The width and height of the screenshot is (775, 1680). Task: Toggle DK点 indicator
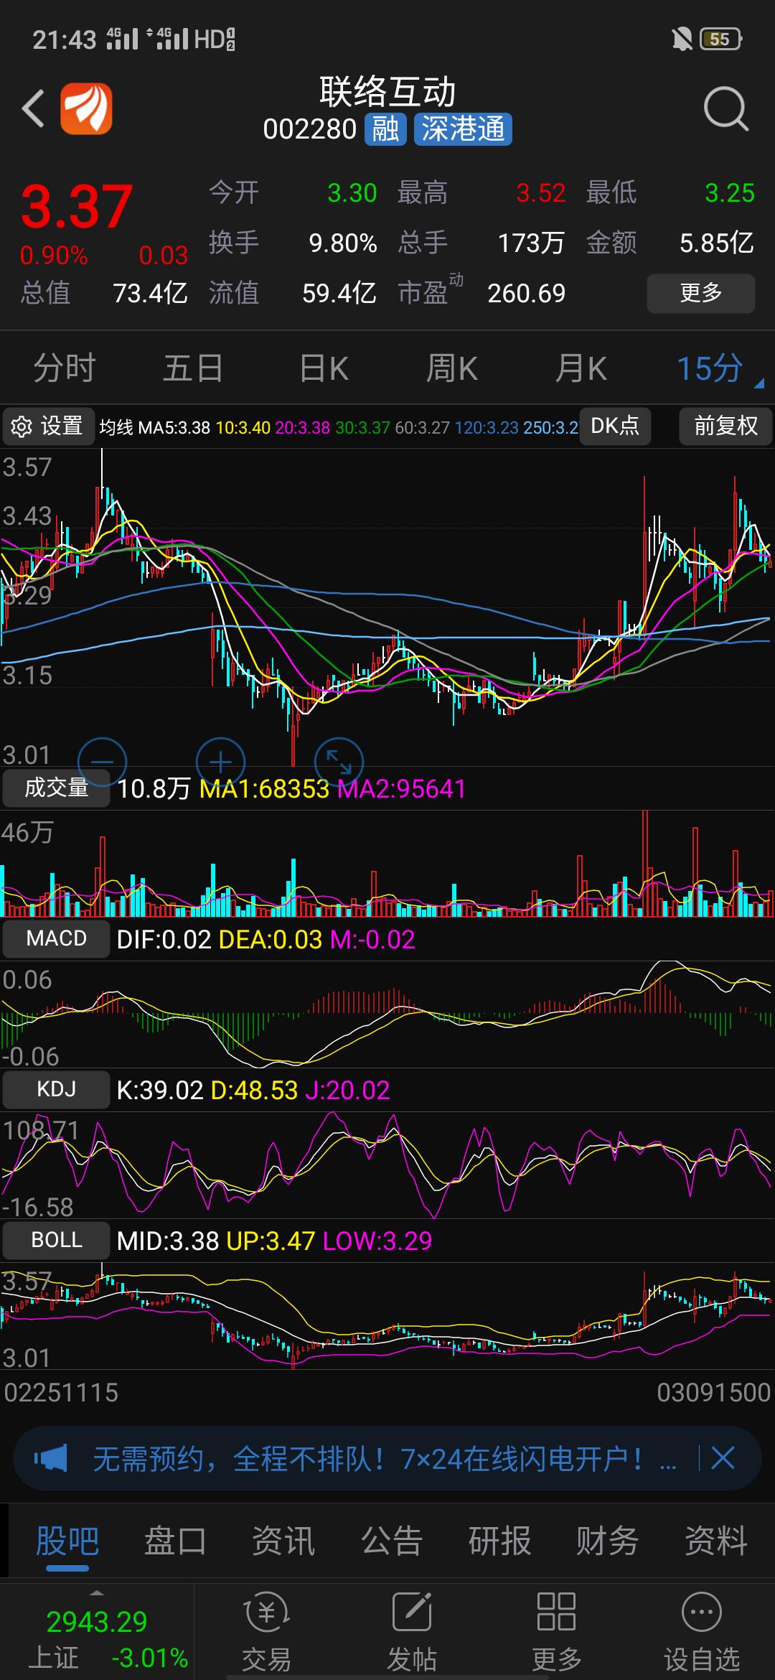[615, 426]
